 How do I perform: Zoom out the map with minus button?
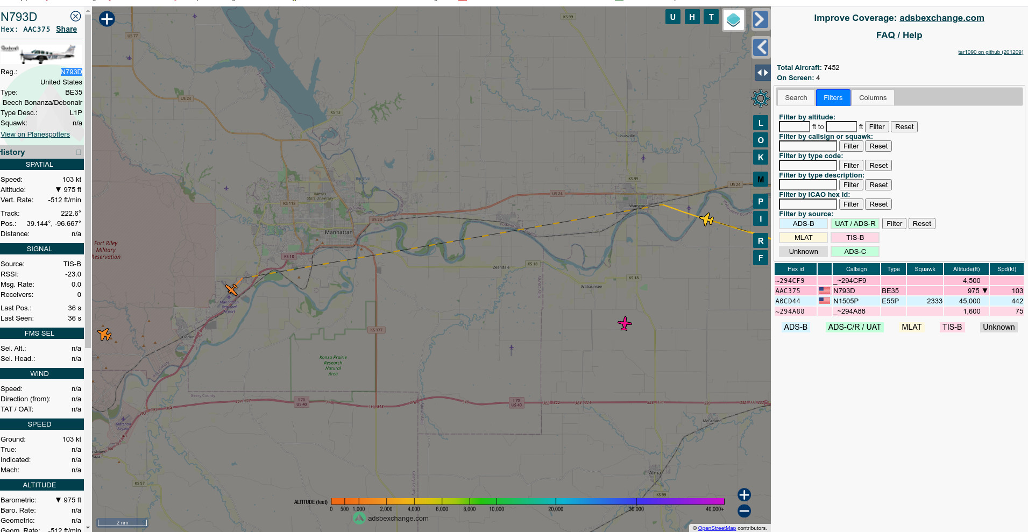coord(744,511)
